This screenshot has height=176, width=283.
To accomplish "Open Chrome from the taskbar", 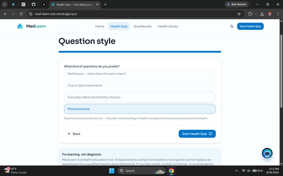I will (x=171, y=171).
